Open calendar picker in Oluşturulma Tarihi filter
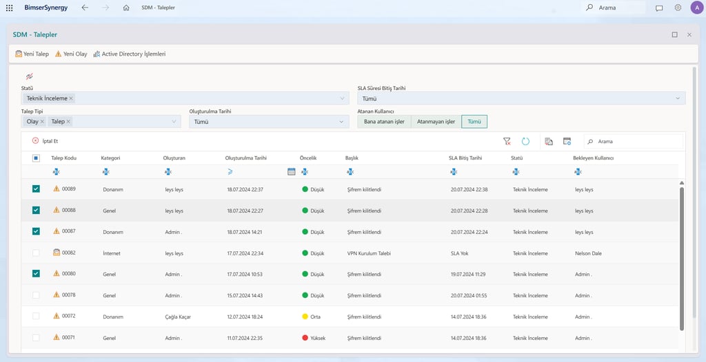Viewport: 706px width, 362px height. 291,171
